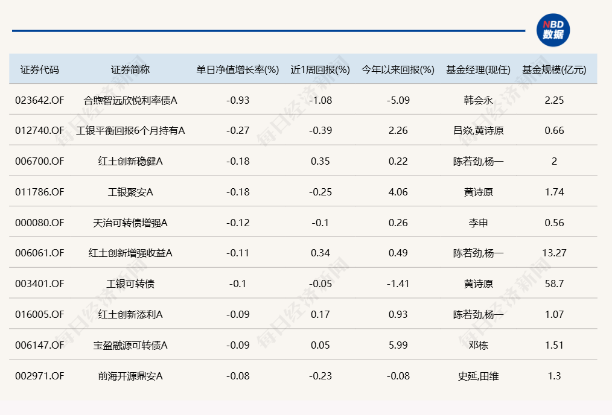Click fund size value 2.25
This screenshot has height=415, width=612.
pos(554,100)
